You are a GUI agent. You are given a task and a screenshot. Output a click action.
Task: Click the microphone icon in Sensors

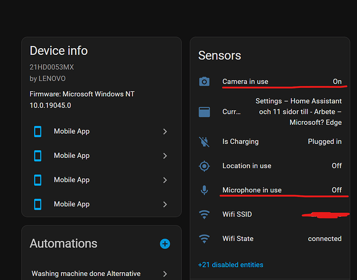[204, 190]
